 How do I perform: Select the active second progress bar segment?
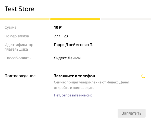[75, 19]
